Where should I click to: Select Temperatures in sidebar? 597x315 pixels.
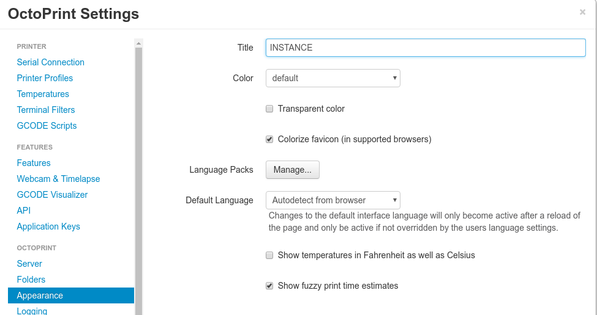point(43,94)
